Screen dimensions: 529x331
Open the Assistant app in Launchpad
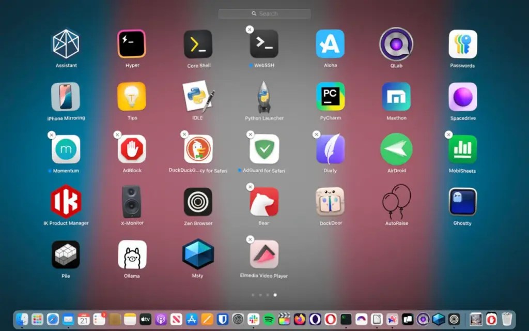coord(66,44)
